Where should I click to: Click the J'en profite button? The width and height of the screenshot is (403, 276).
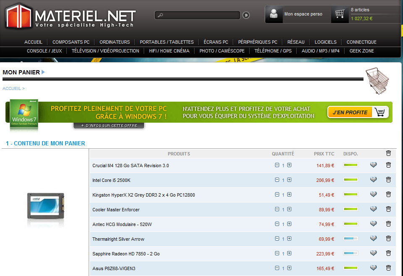[358, 112]
